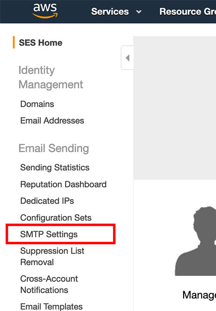216x311 pixels.
Task: Select SMTP Settings in sidebar
Action: point(49,234)
